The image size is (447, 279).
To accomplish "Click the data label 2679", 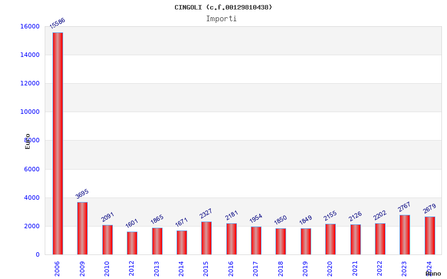I will click(x=430, y=209).
